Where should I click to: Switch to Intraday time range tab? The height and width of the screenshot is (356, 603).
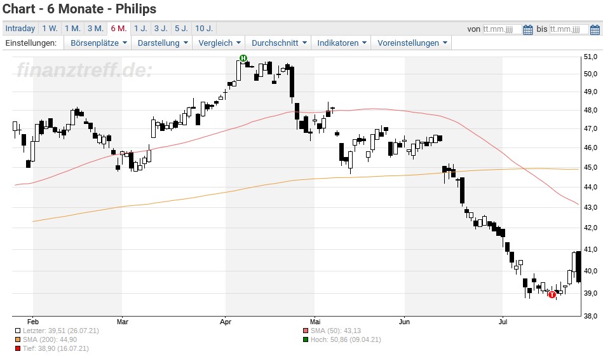point(20,29)
